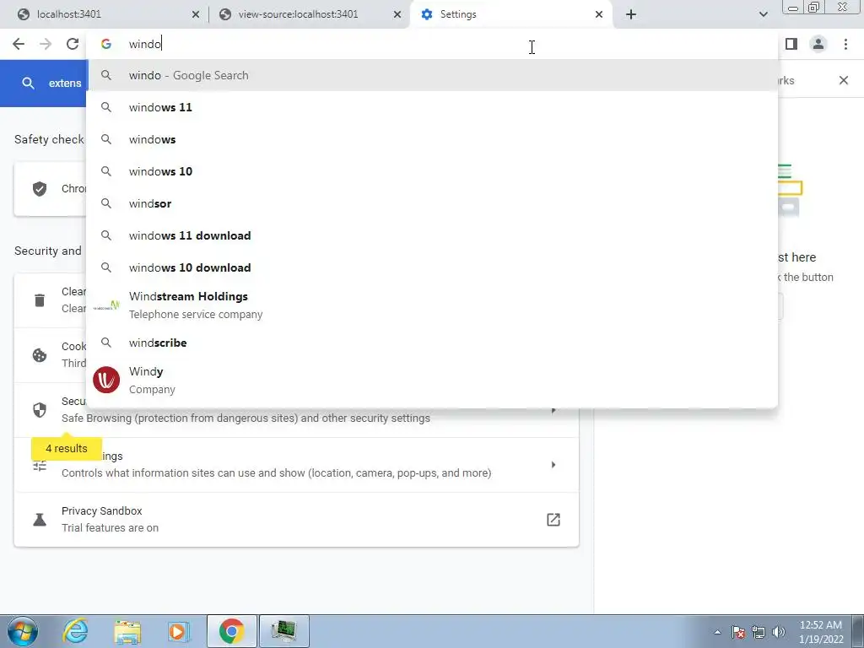Viewport: 864px width, 648px height.
Task: Click the Safety check shield icon
Action: pos(40,189)
